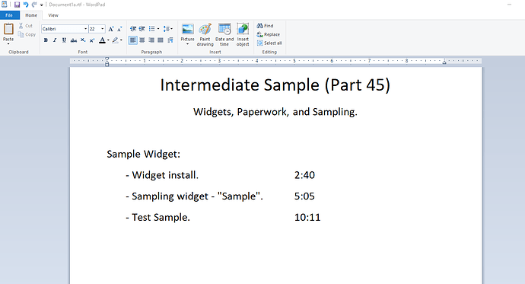Click the time value 5:05
Viewport: 525px width, 284px height.
click(x=304, y=196)
